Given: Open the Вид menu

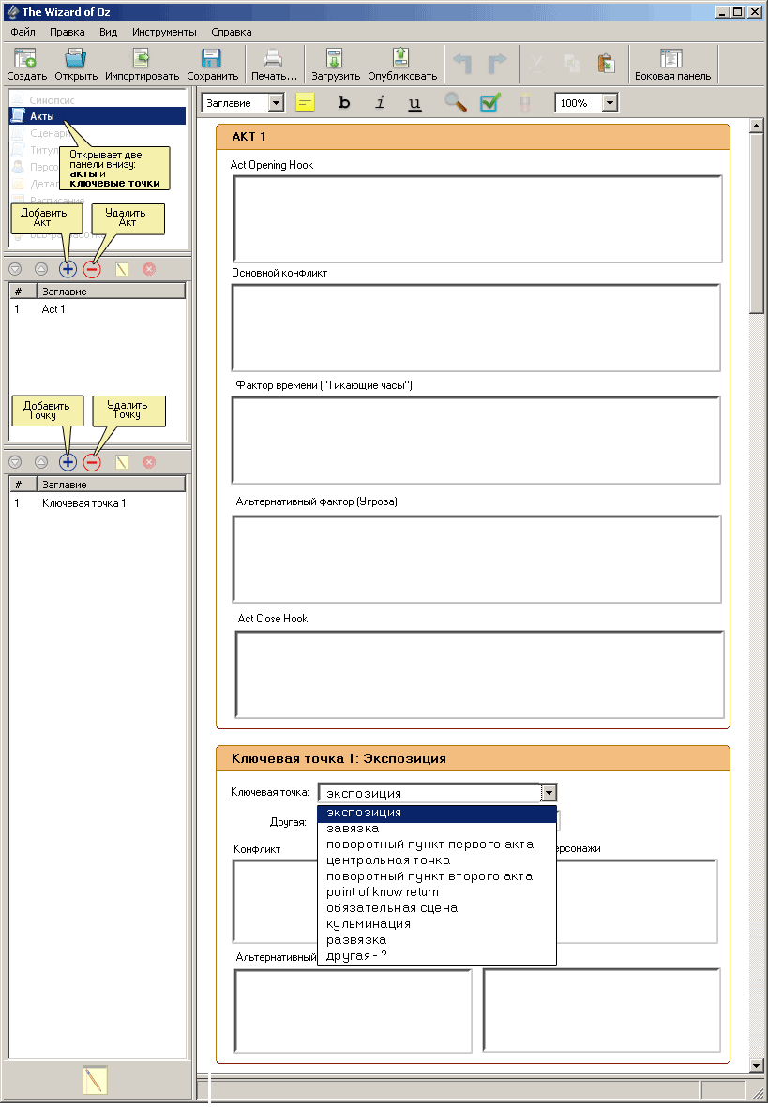Looking at the screenshot, I should (x=108, y=33).
